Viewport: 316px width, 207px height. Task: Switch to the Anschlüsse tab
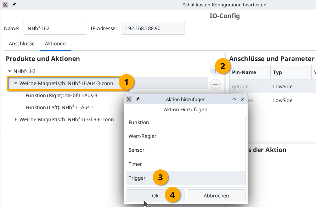22,44
